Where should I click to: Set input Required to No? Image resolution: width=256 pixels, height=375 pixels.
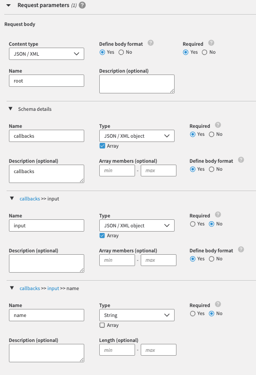[x=211, y=224]
